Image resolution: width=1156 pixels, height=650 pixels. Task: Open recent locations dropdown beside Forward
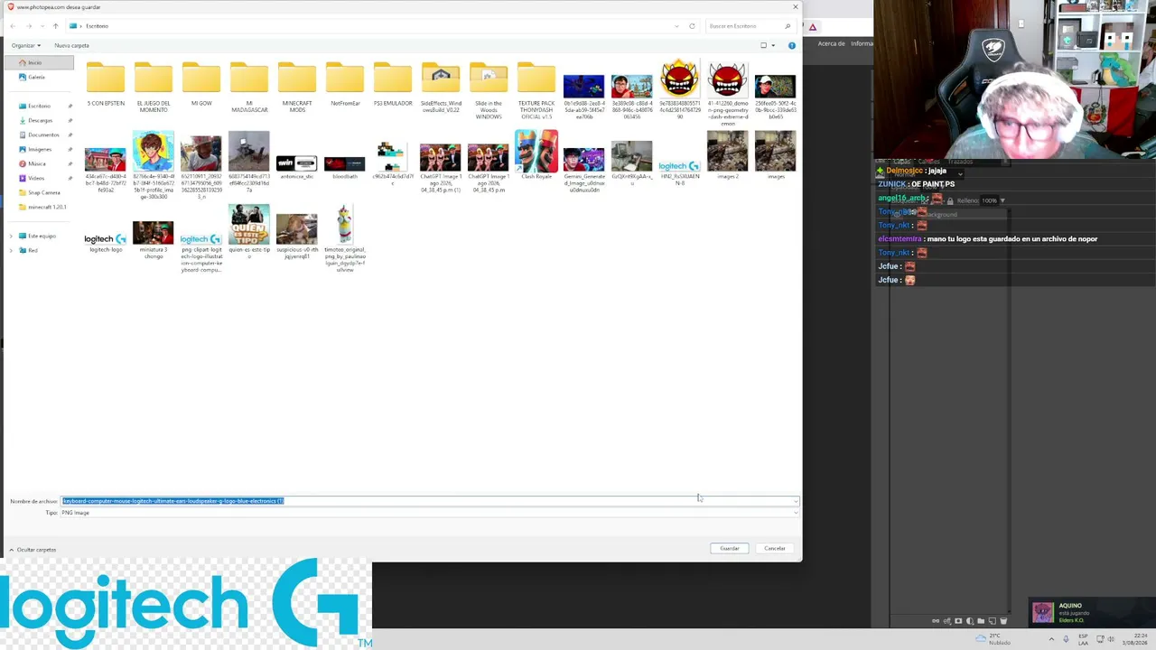tap(42, 26)
